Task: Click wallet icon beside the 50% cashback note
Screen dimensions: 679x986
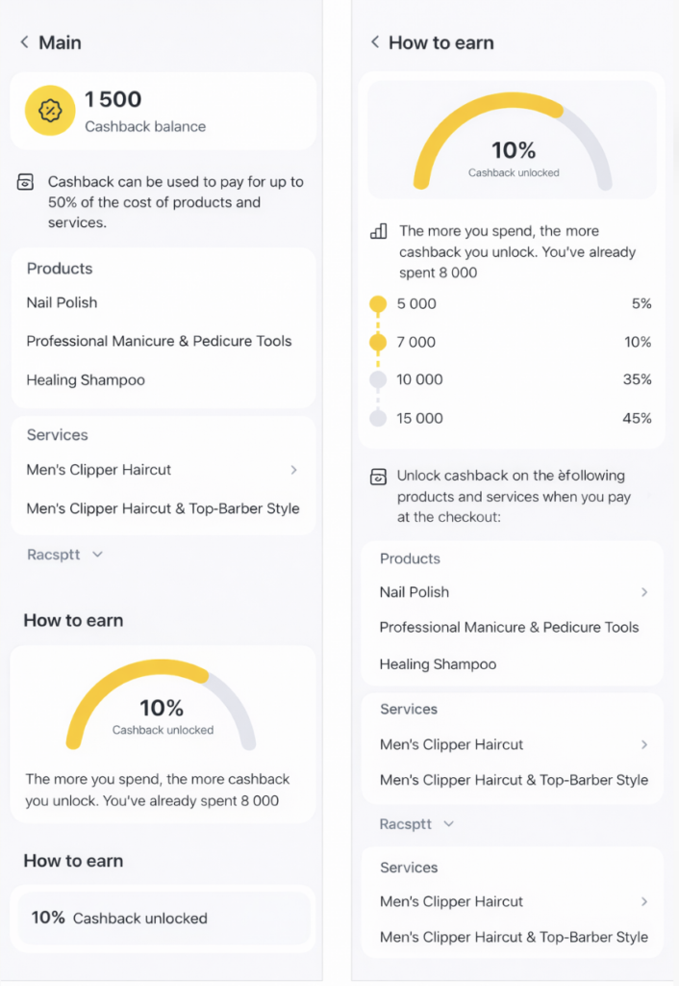Action: (x=26, y=182)
